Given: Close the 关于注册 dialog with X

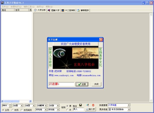Looking at the screenshot, I should pos(101,40).
